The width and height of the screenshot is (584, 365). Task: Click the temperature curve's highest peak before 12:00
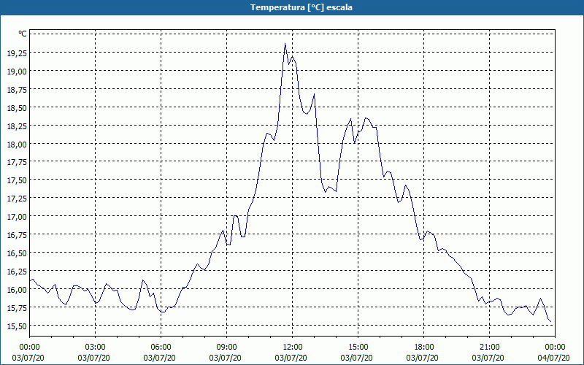285,44
